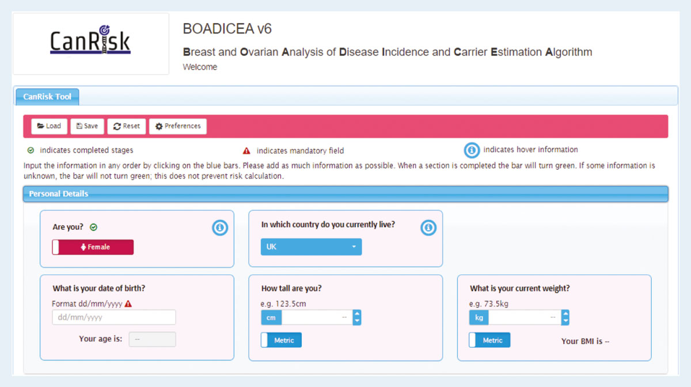Click the 'e.g. 123.5cm' hint text
This screenshot has width=691, height=387.
(x=284, y=303)
